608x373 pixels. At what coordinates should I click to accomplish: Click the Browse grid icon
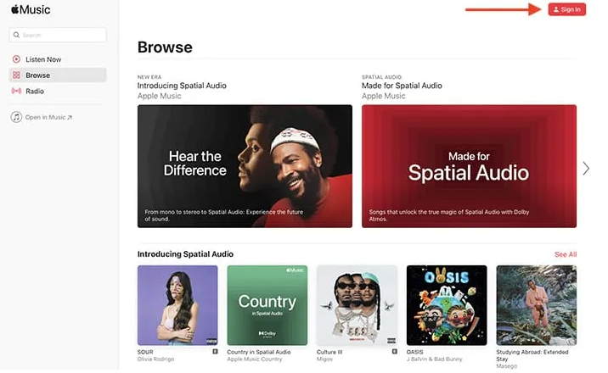click(16, 75)
